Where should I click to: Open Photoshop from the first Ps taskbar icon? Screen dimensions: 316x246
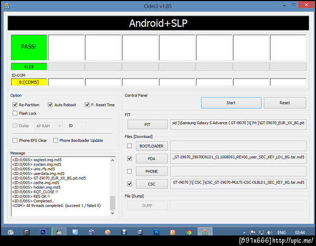[x=43, y=232]
